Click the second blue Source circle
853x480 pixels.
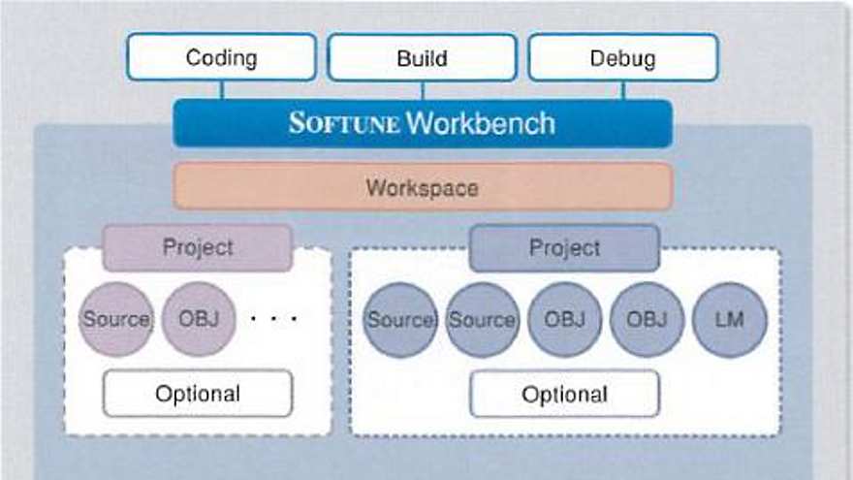pos(482,319)
